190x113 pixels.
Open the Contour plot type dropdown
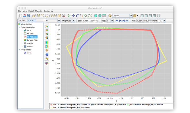pyautogui.click(x=131, y=16)
